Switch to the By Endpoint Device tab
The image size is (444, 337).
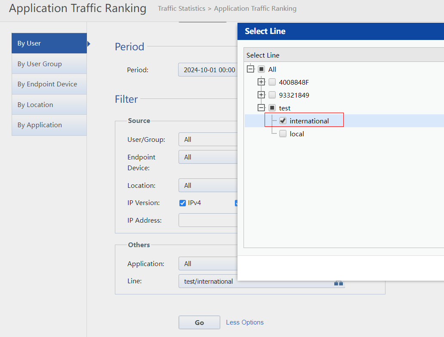(49, 84)
